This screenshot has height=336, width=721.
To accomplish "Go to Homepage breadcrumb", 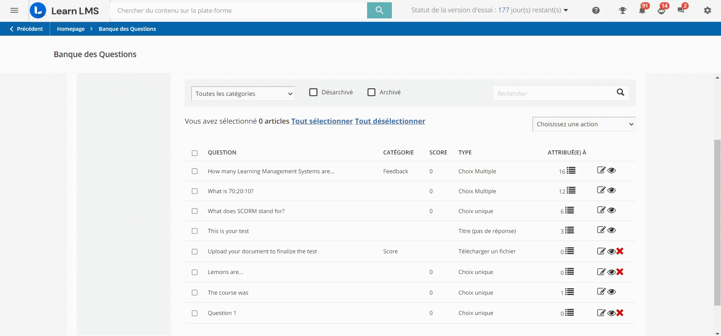I will [x=71, y=29].
